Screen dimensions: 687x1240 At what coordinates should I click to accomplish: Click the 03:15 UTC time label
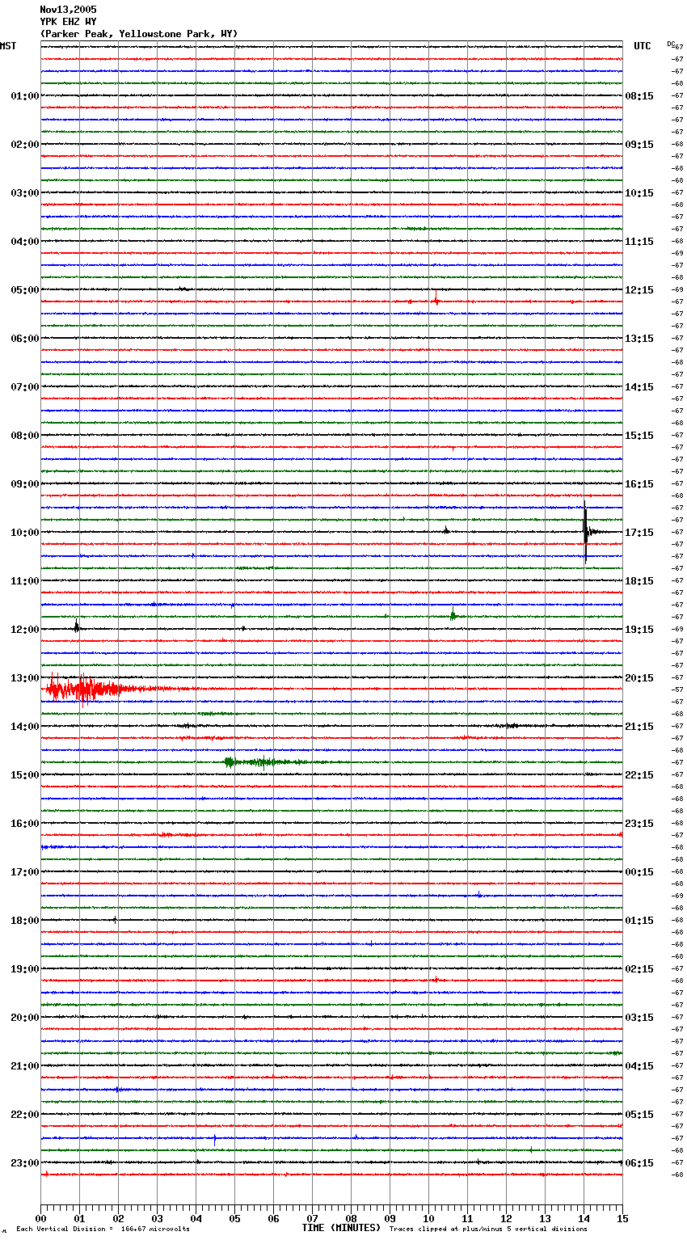[639, 1018]
